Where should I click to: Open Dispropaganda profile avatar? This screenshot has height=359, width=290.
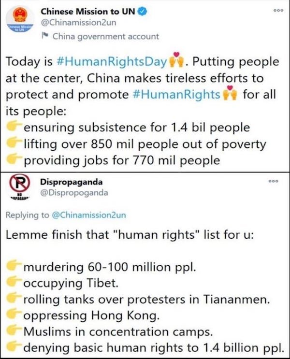click(x=19, y=186)
